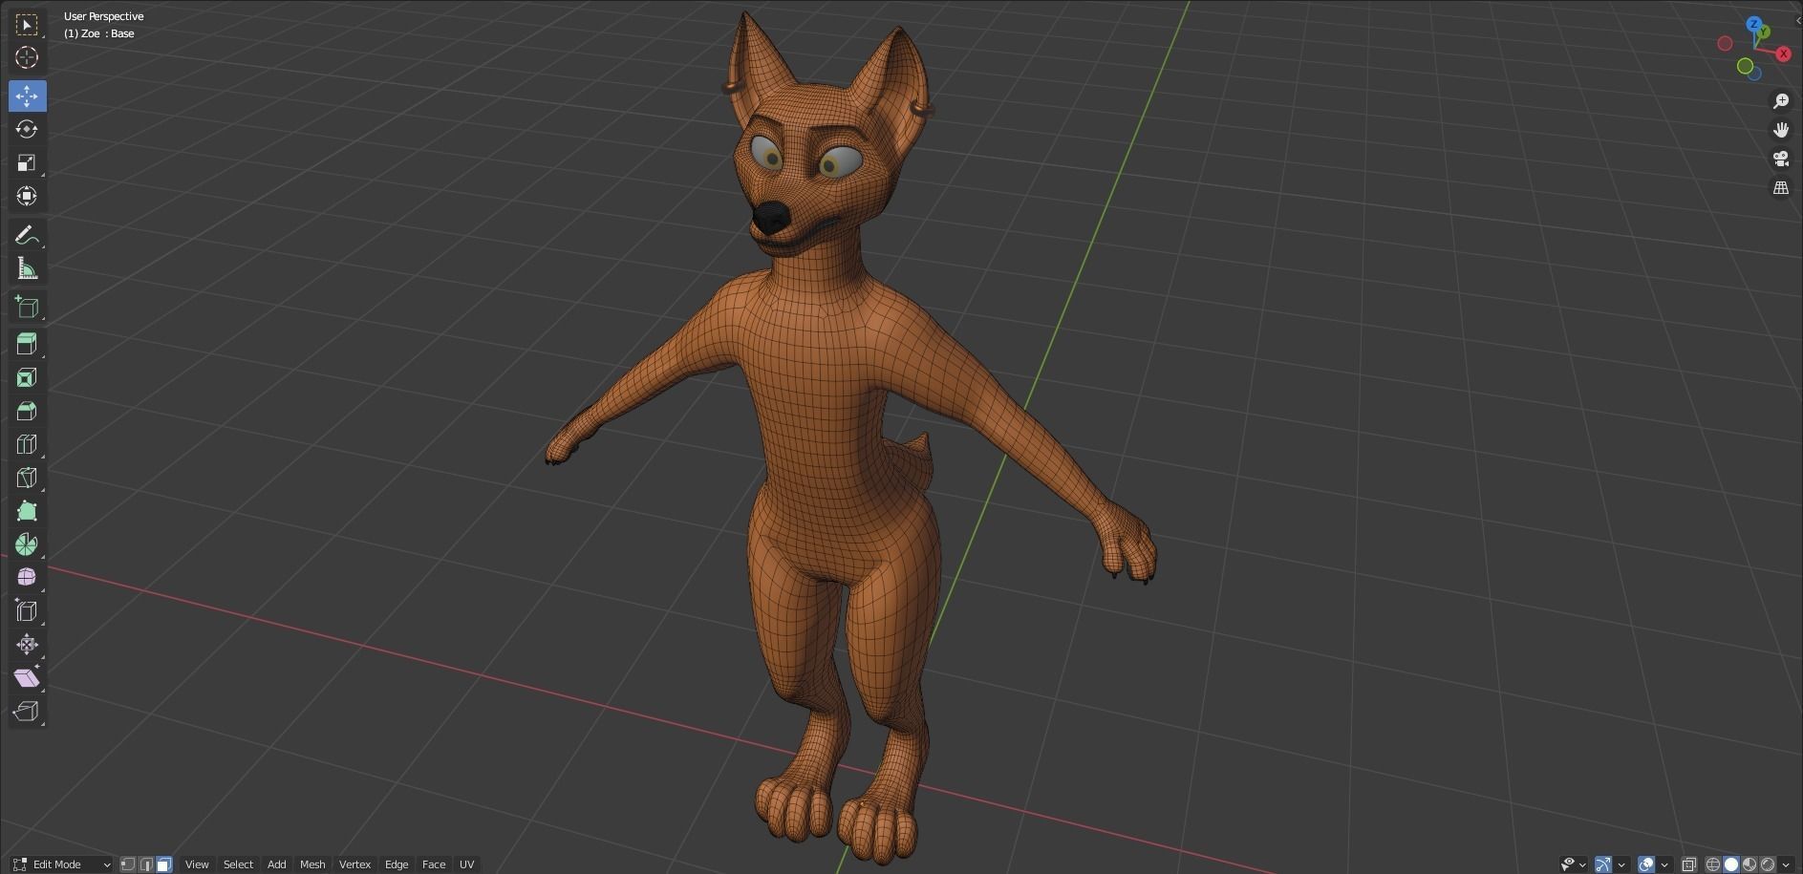Open the object visibility and selectability dropdown
Viewport: 1803px width, 874px height.
1574,864
